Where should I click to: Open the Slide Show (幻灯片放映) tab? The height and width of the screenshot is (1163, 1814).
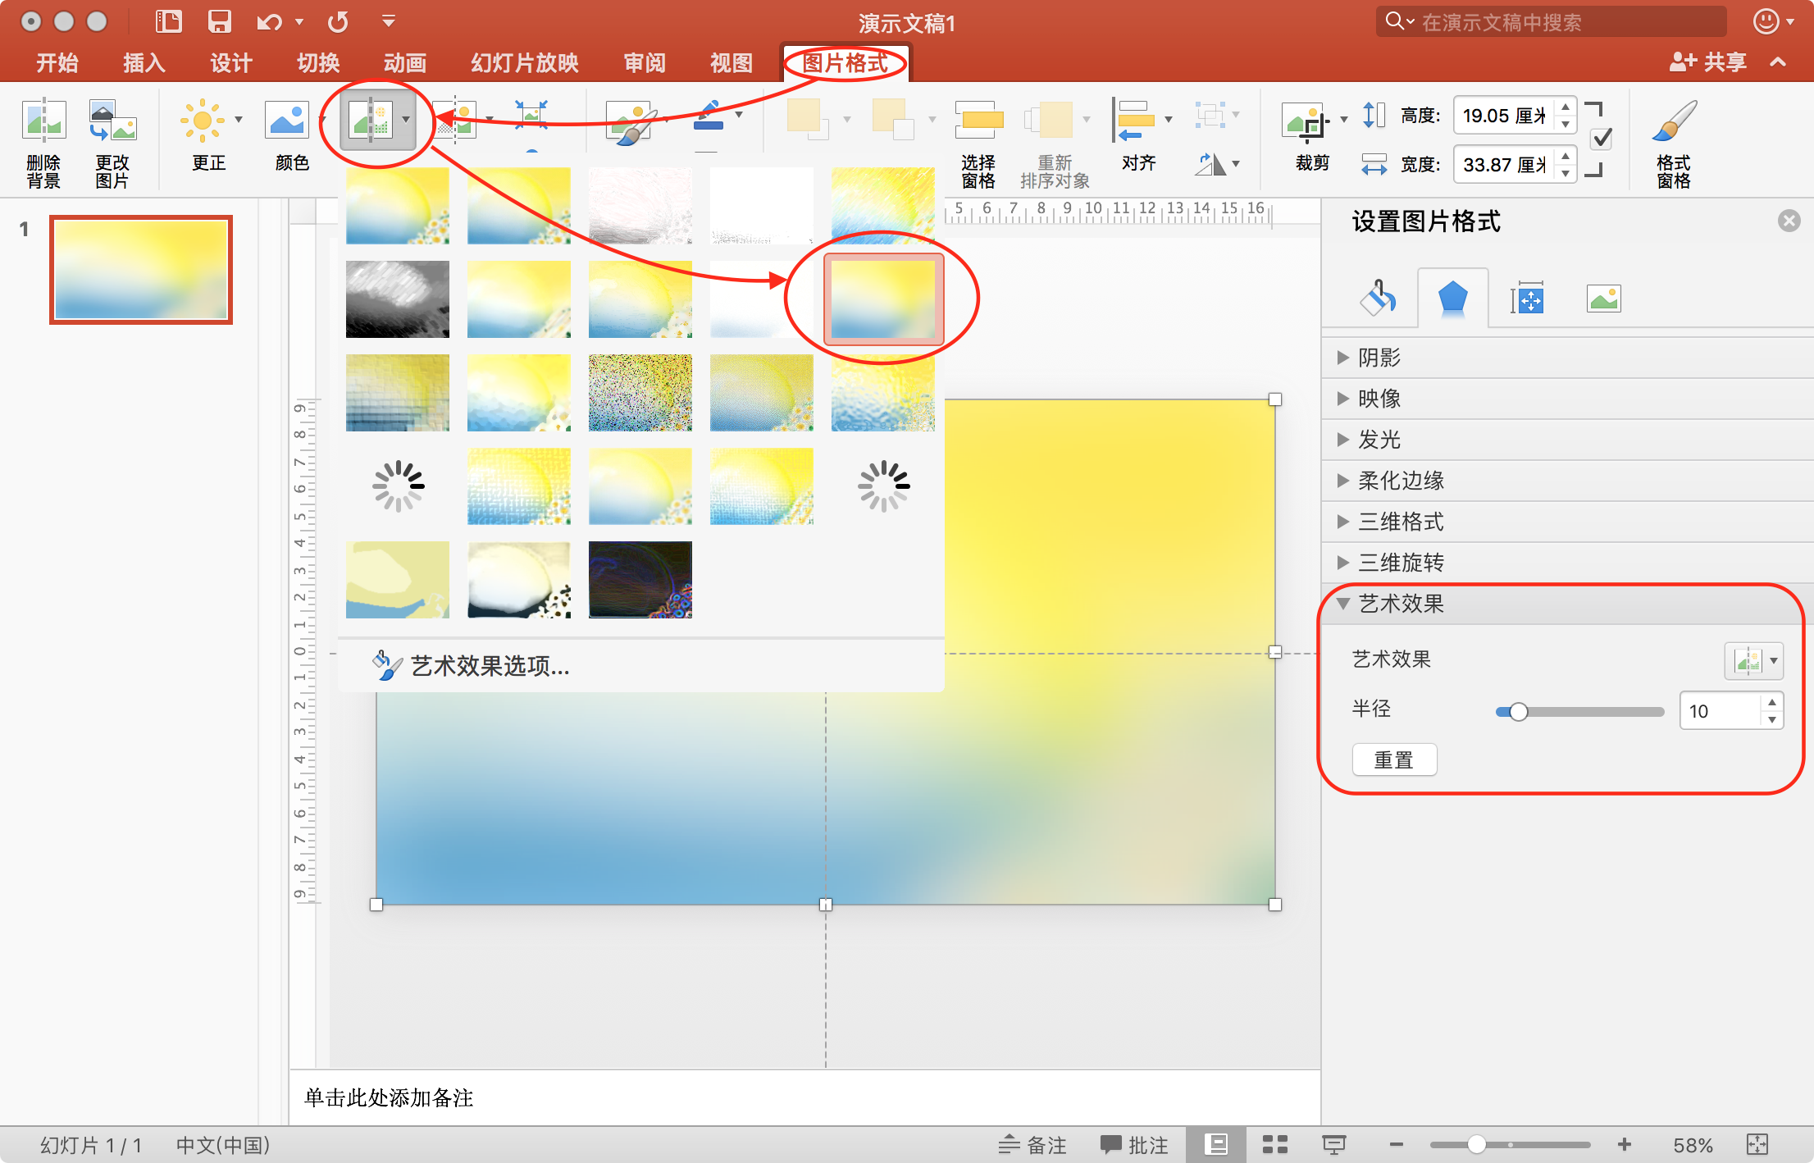tap(525, 63)
